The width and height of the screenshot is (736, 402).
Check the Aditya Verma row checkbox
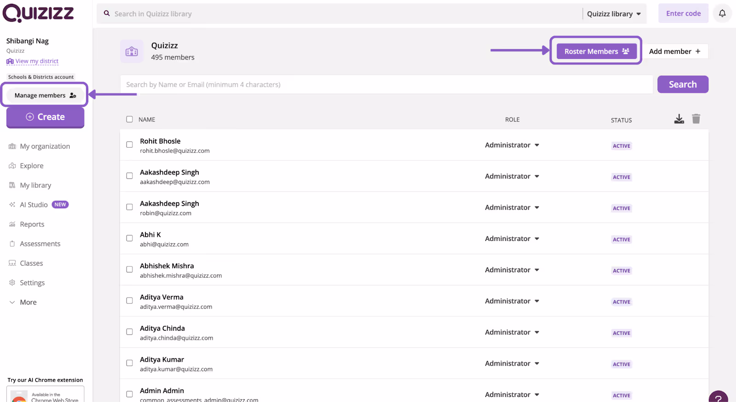coord(129,300)
